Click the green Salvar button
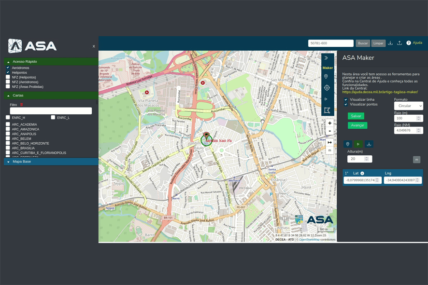This screenshot has width=428, height=285. pos(356,116)
